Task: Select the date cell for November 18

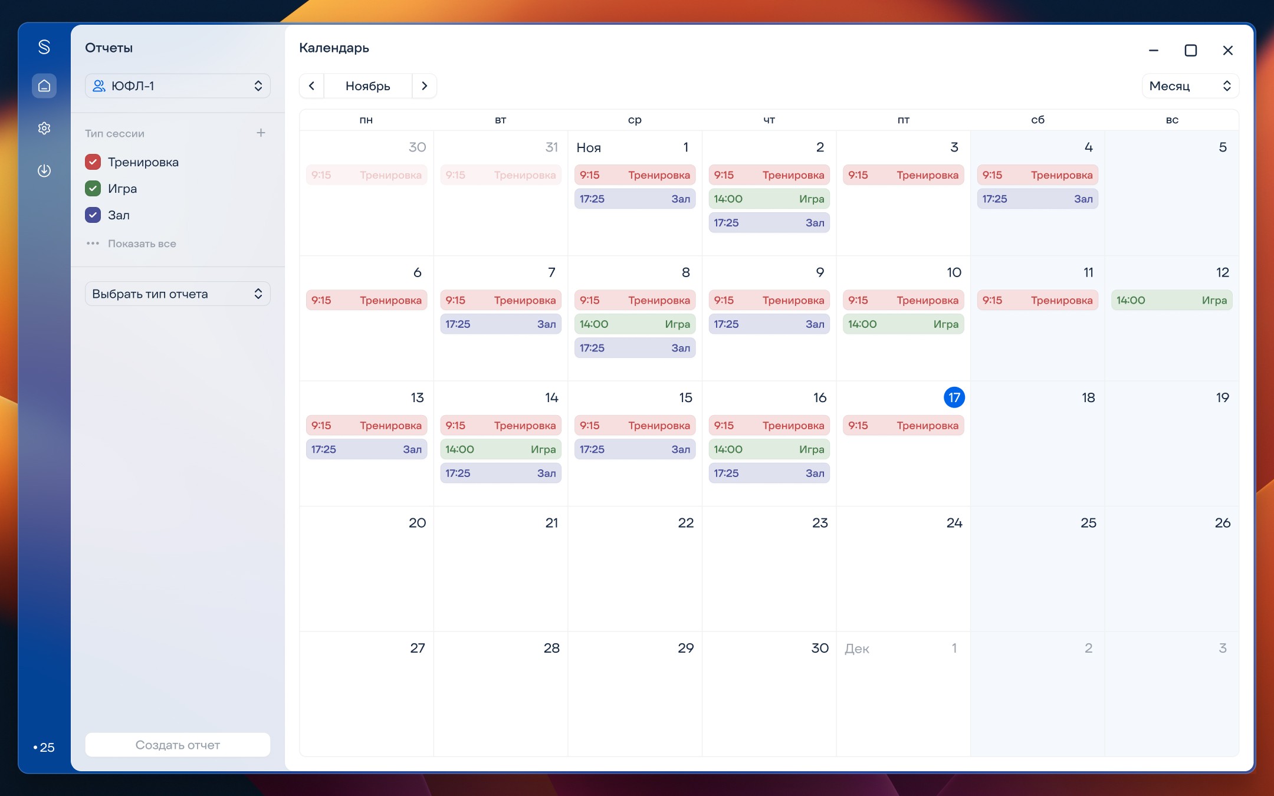Action: pyautogui.click(x=1037, y=443)
